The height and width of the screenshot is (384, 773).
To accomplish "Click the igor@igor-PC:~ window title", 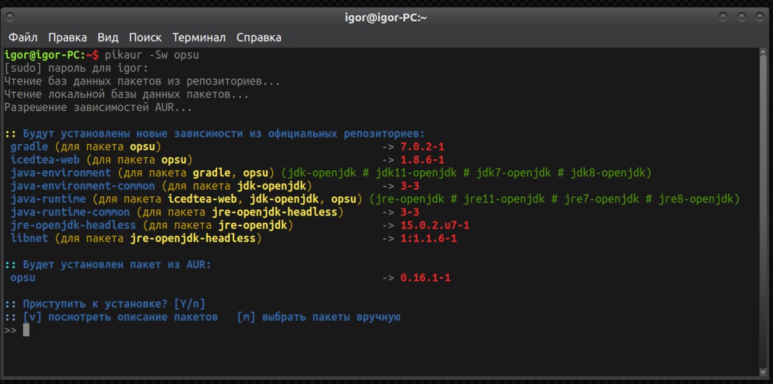I will point(386,18).
